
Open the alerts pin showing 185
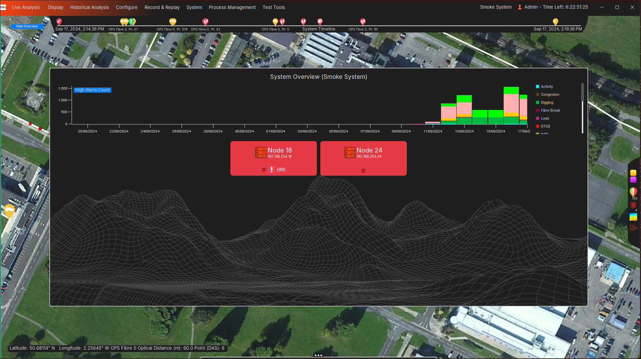point(633,192)
